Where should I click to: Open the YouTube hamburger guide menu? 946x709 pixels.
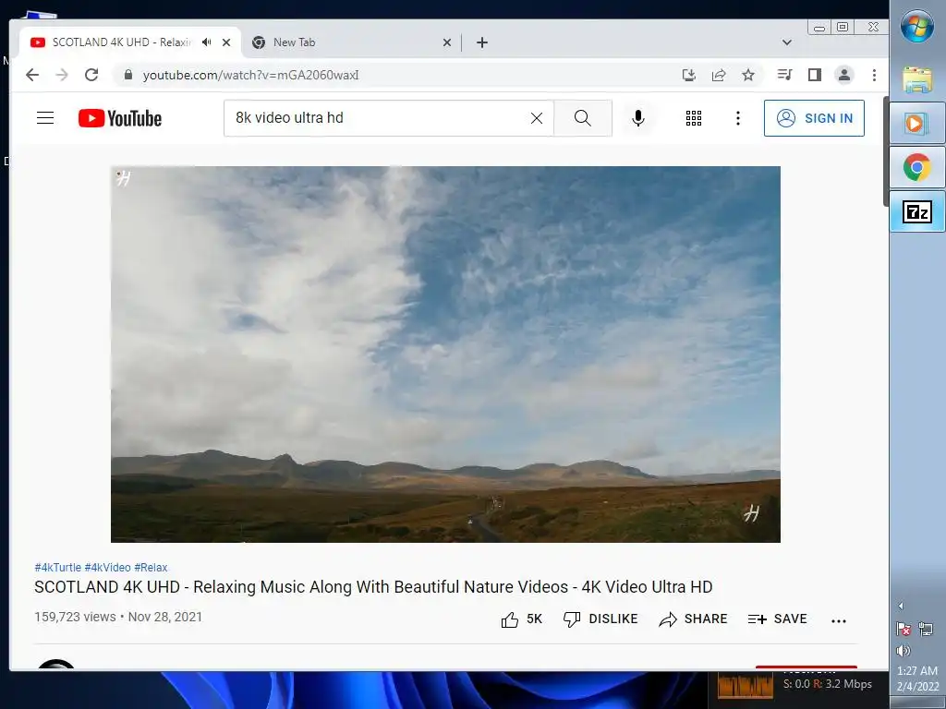click(45, 117)
